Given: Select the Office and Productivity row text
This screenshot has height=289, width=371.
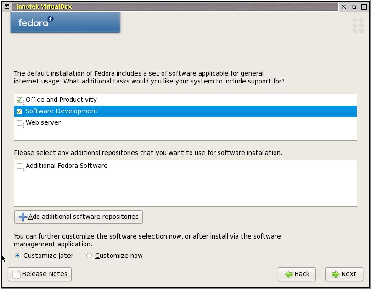Looking at the screenshot, I should [x=61, y=100].
